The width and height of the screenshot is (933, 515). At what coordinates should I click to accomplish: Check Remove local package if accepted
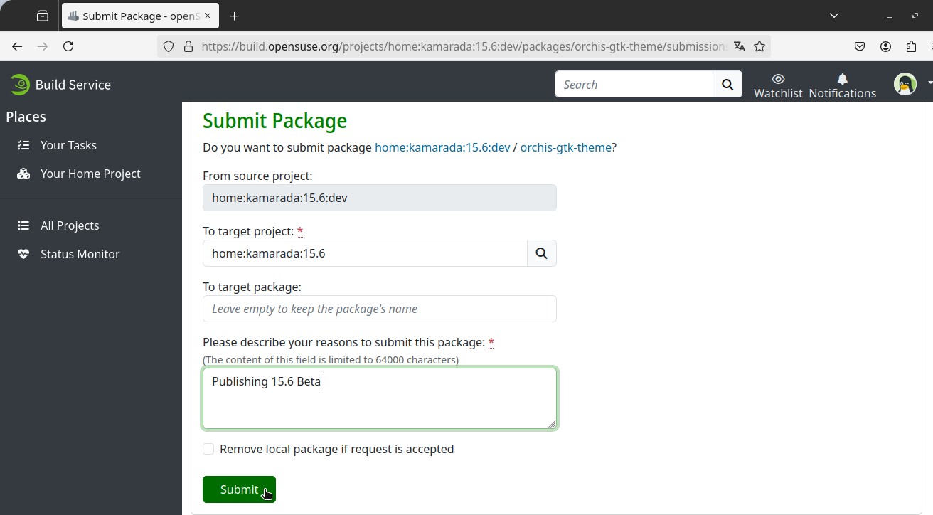coord(208,449)
